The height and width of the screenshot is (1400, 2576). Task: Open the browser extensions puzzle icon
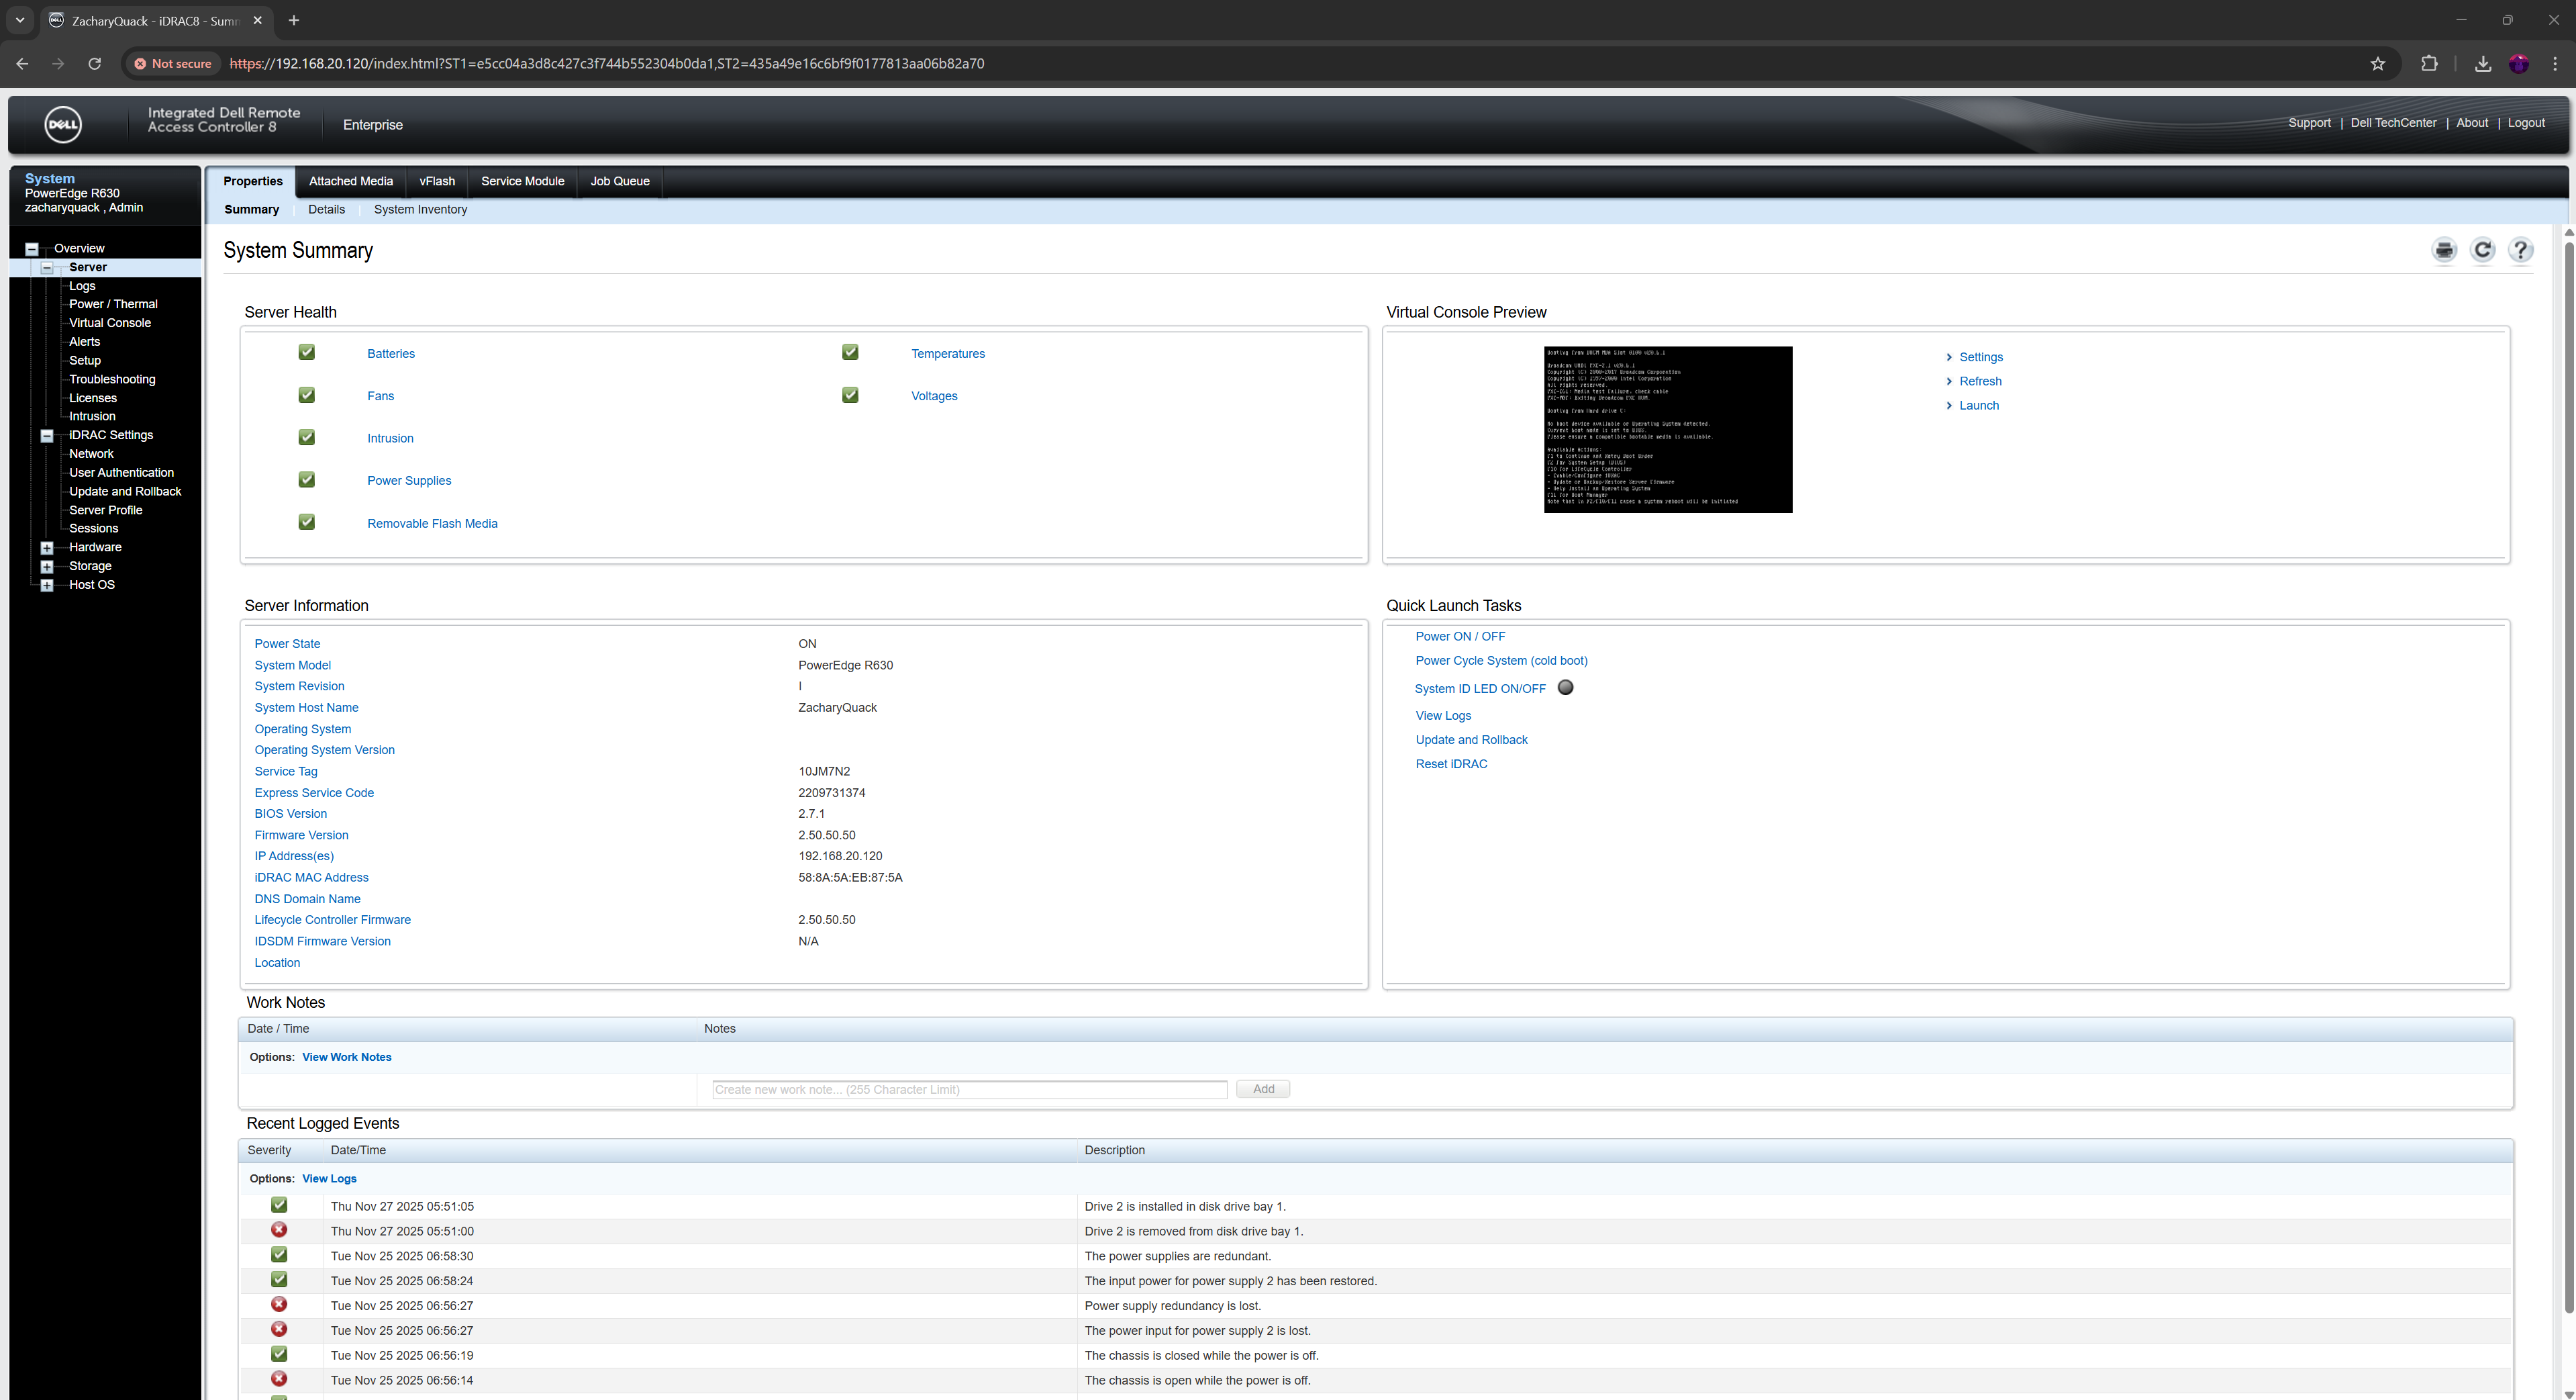[x=2429, y=64]
